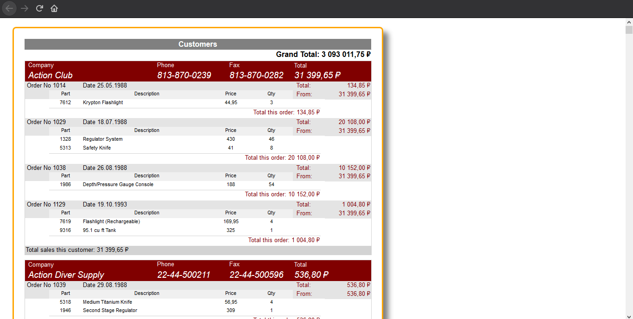Go to the home page icon

click(54, 8)
